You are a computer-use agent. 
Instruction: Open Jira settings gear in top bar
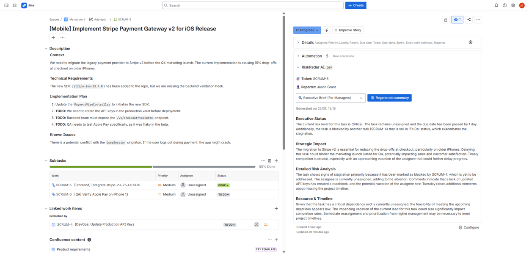pos(513,6)
